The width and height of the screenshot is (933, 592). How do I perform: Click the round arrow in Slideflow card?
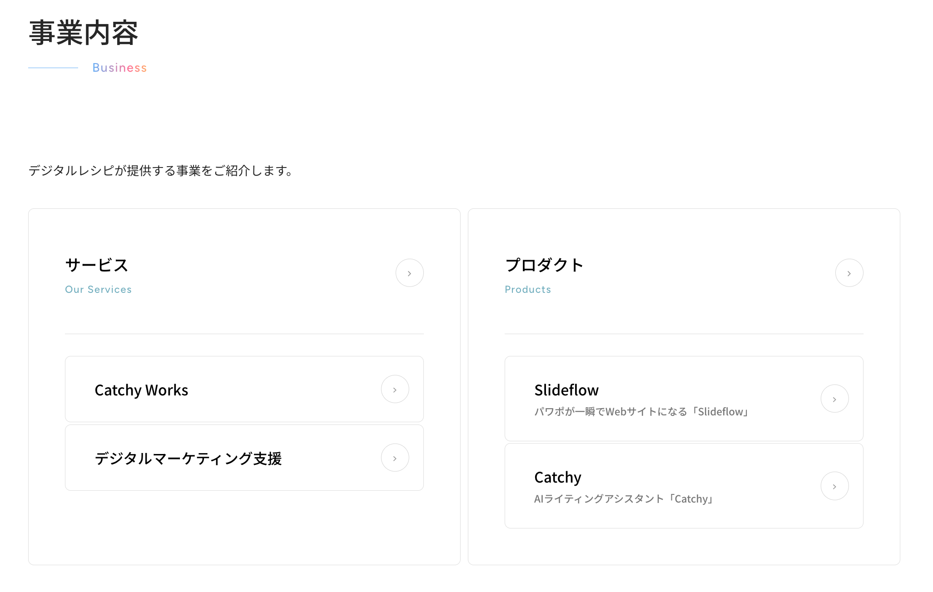(834, 399)
